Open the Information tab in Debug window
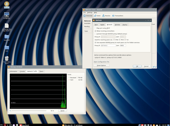Image resolution: width=170 pixels, height=126 pixels. [x=14, y=72]
